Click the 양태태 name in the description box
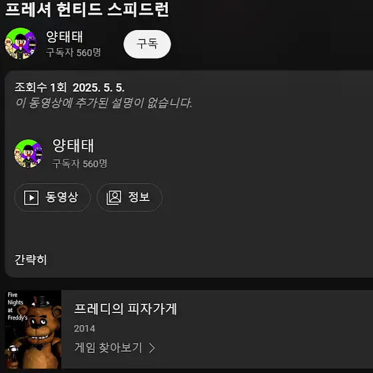The image size is (373, 373). [x=73, y=146]
